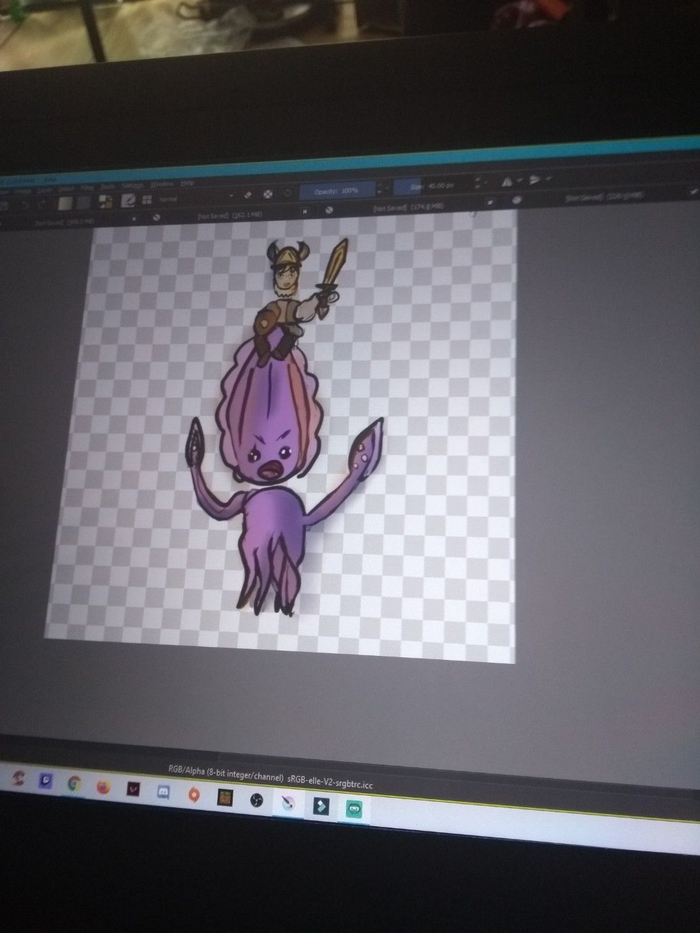Reload the original brush preset
Viewport: 700px width, 933px height.
(x=288, y=193)
